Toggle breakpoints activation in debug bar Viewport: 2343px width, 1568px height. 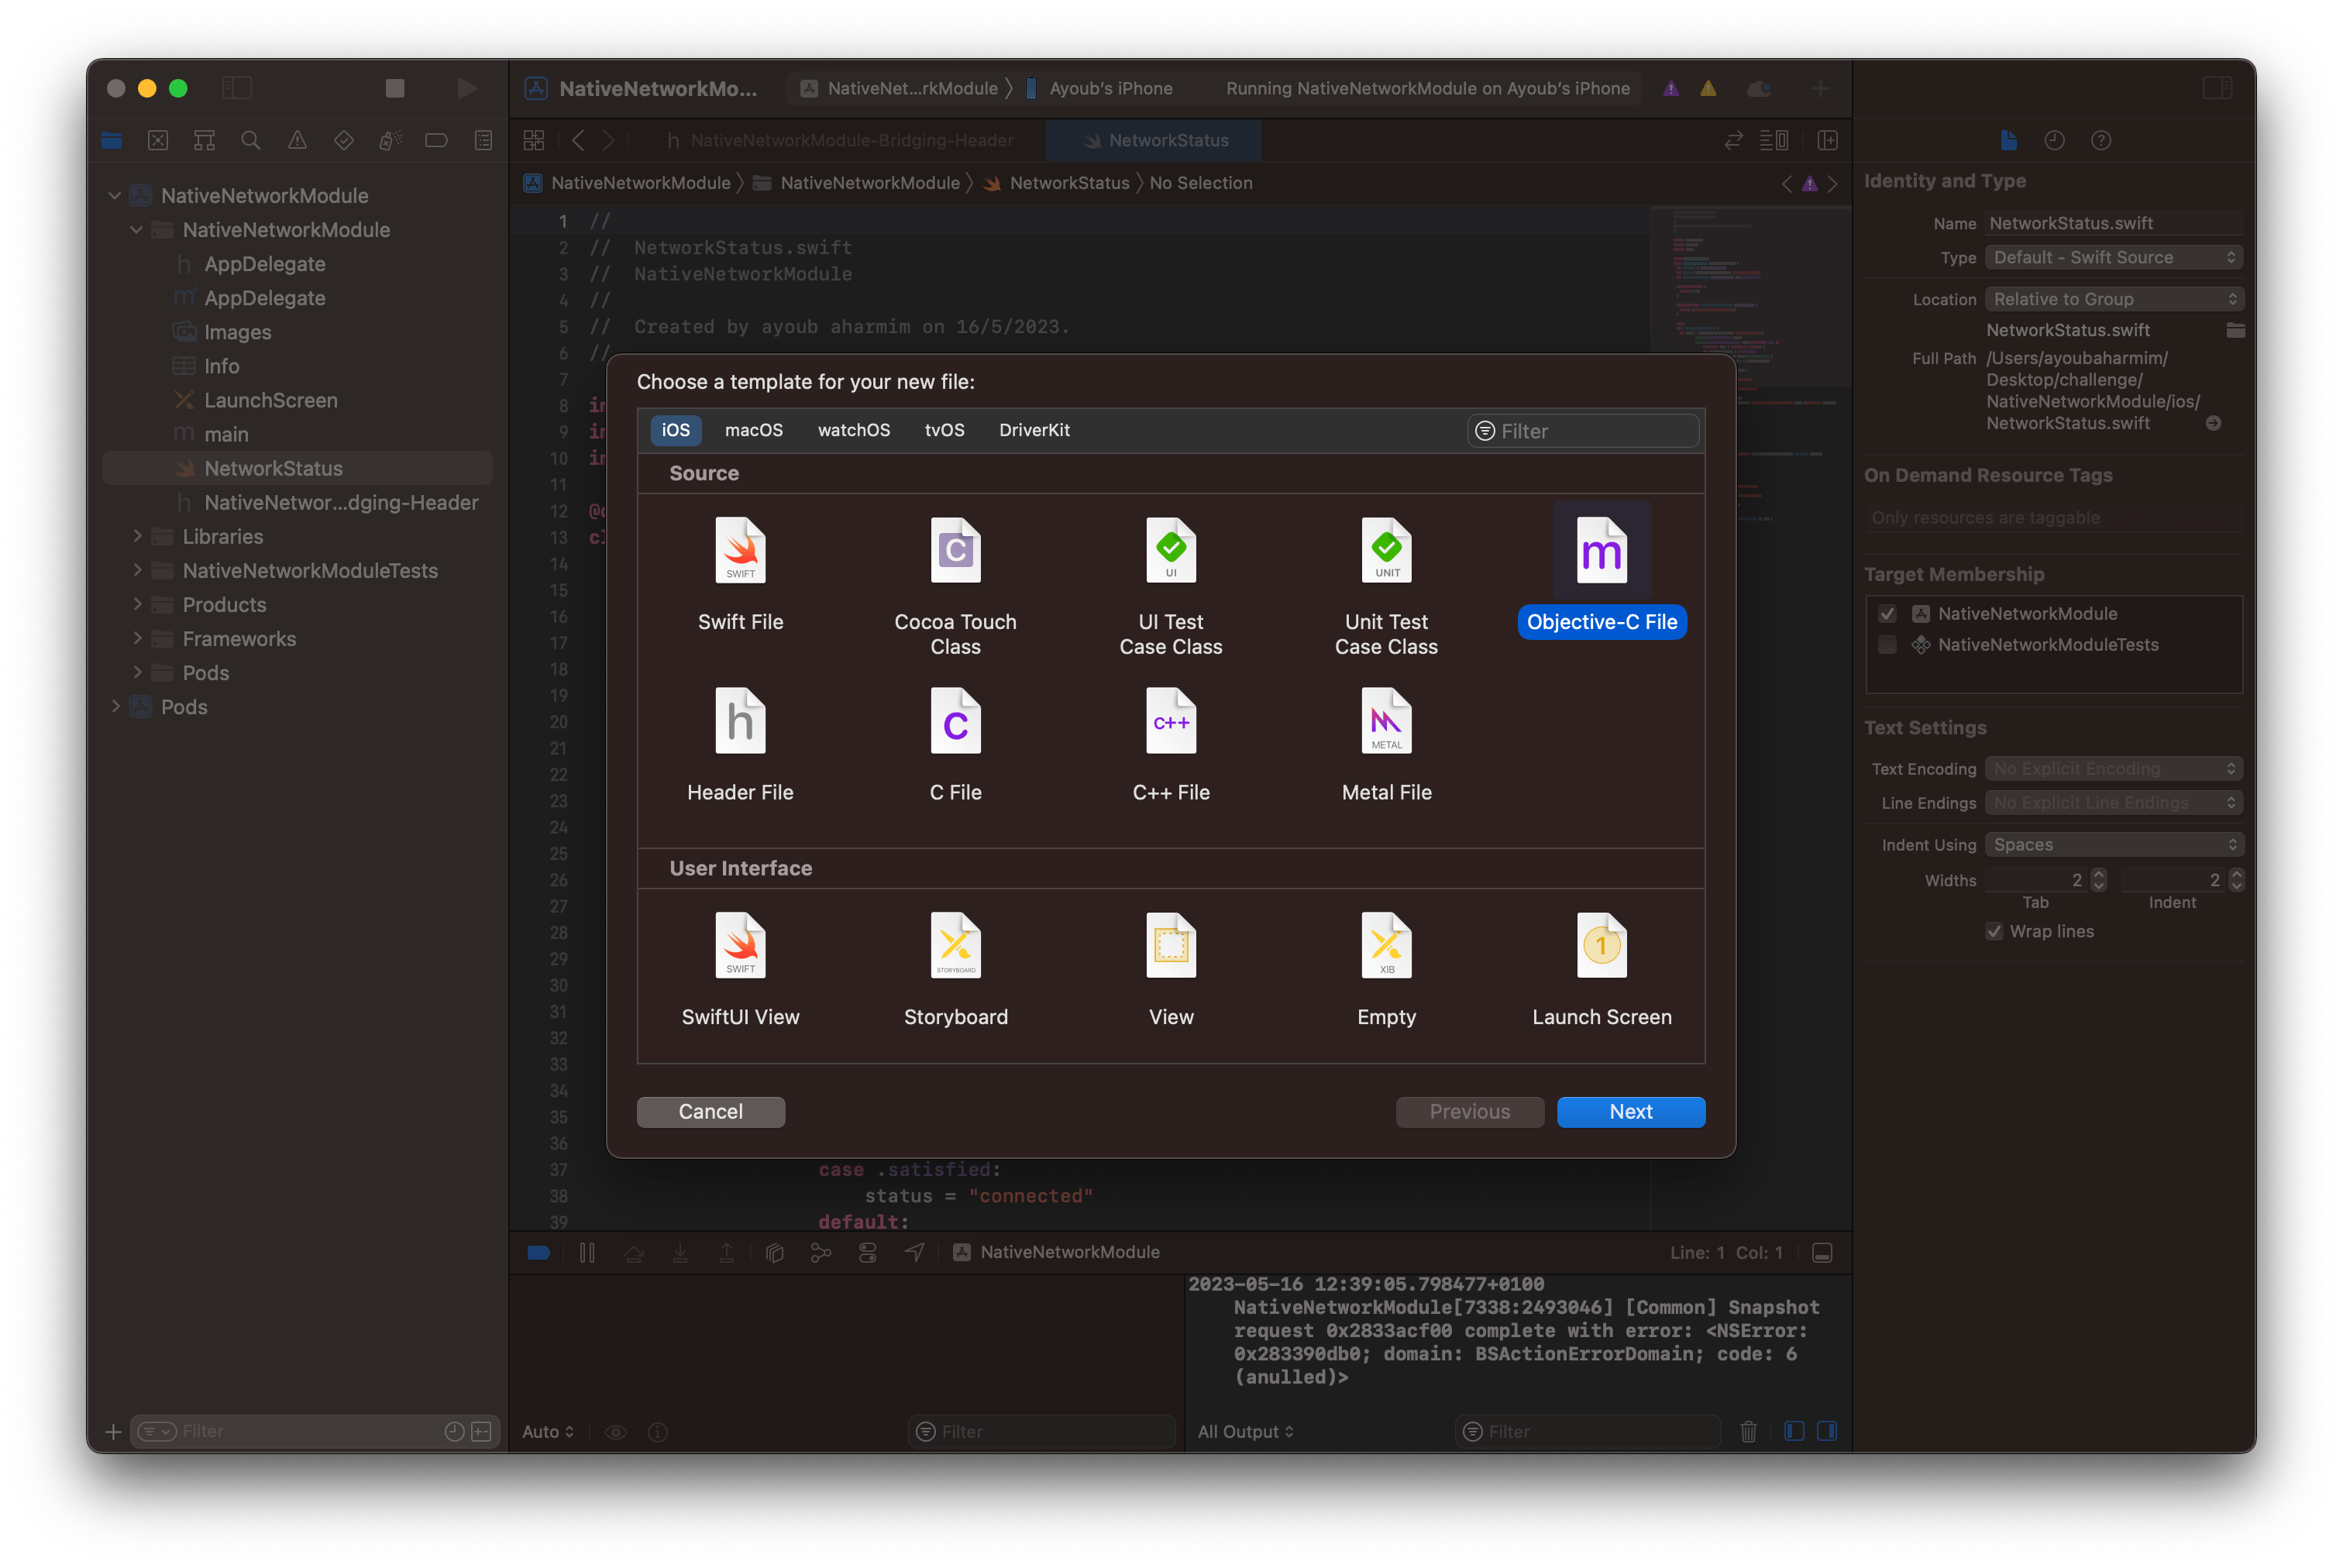pos(538,1252)
